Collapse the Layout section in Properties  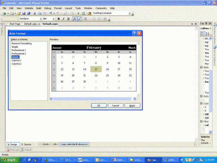point(201,103)
